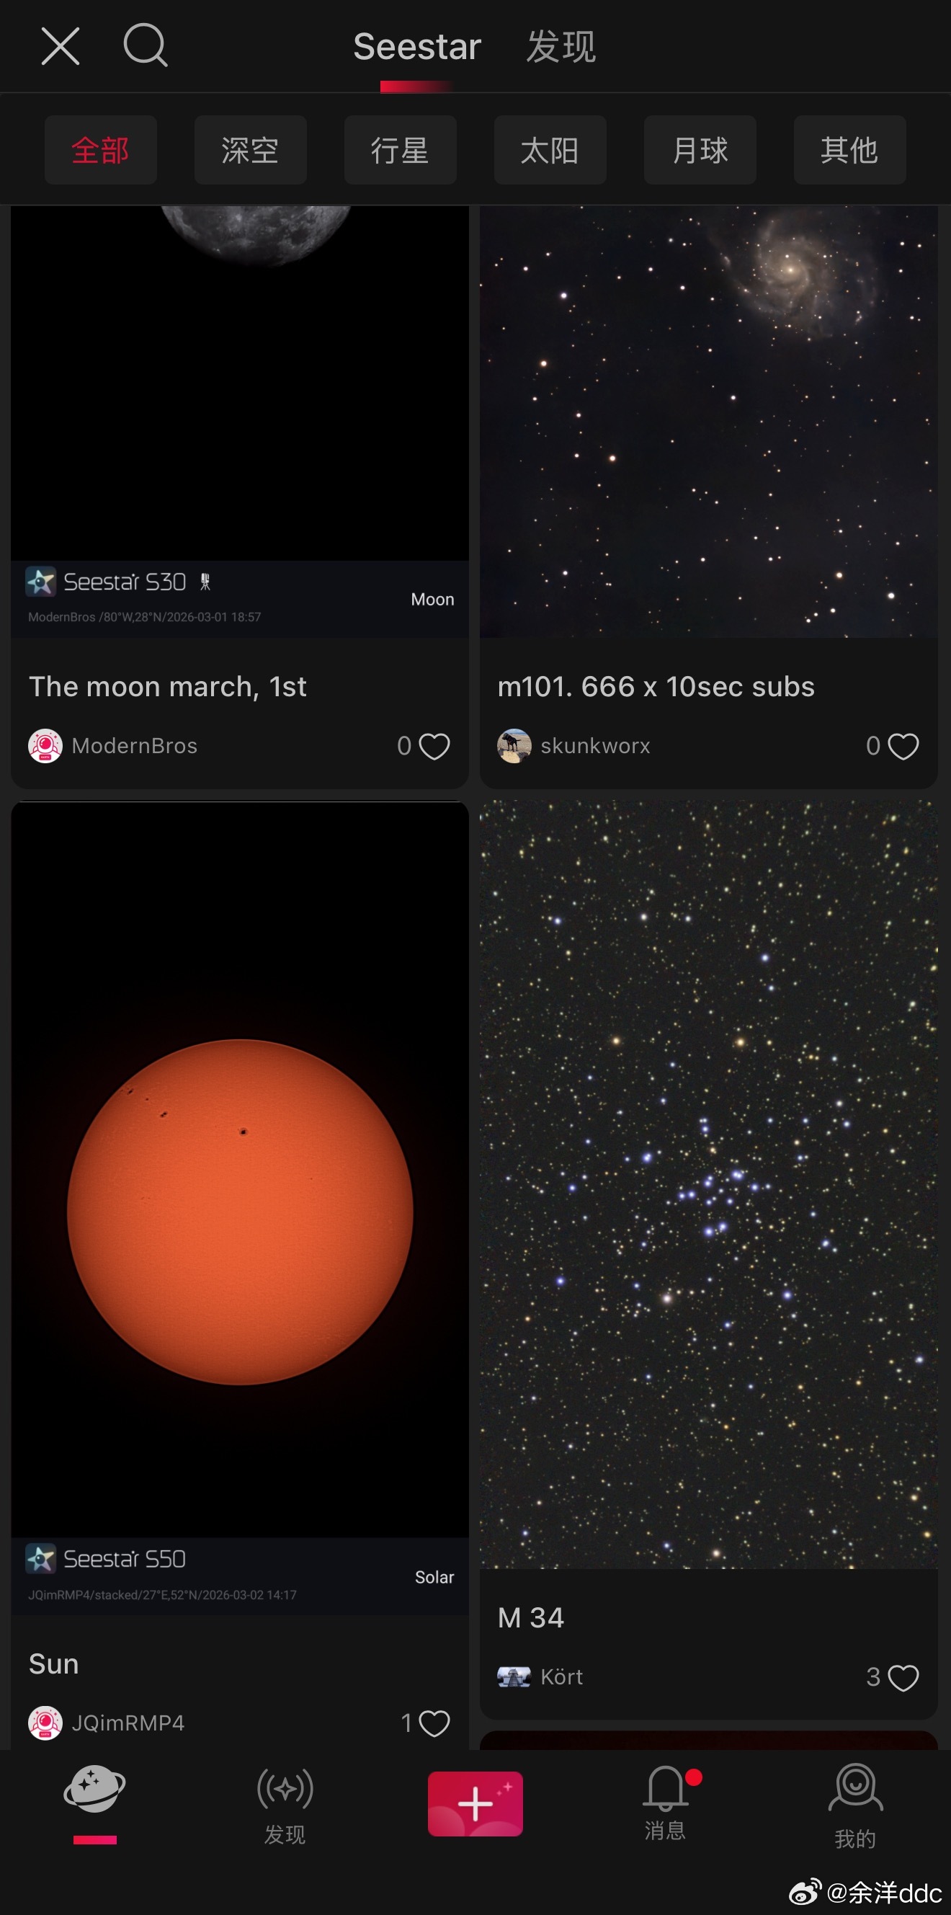Like the Sun post heart
This screenshot has height=1915, width=951.
[434, 1723]
